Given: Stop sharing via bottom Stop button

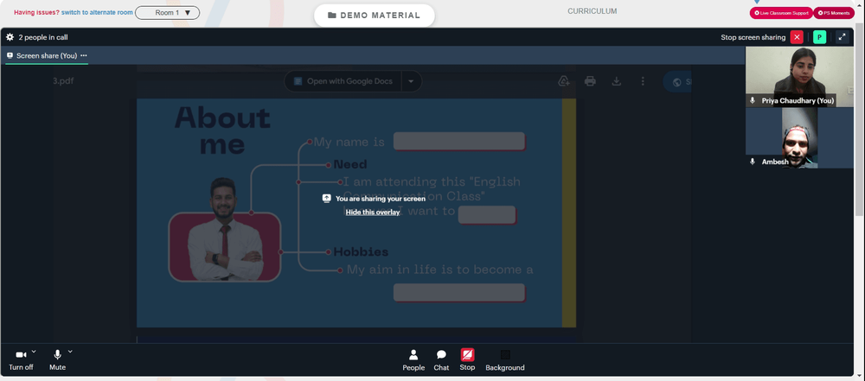Looking at the screenshot, I should coord(467,360).
